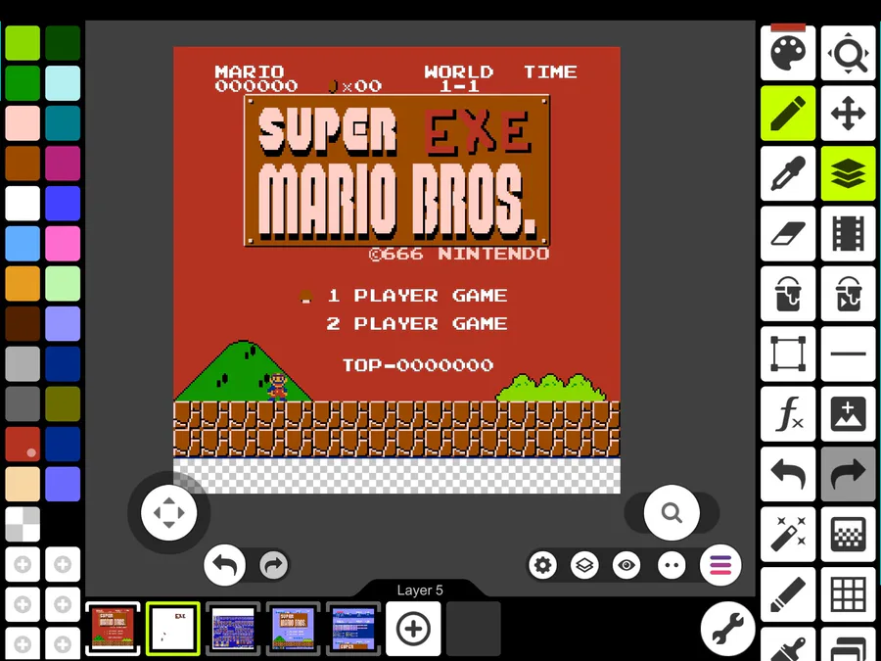The width and height of the screenshot is (881, 661).
Task: Select the first red title layer thumbnail
Action: tap(113, 629)
